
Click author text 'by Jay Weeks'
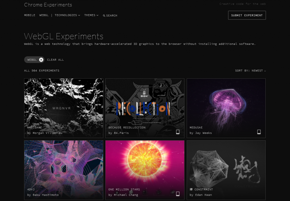coord(201,133)
